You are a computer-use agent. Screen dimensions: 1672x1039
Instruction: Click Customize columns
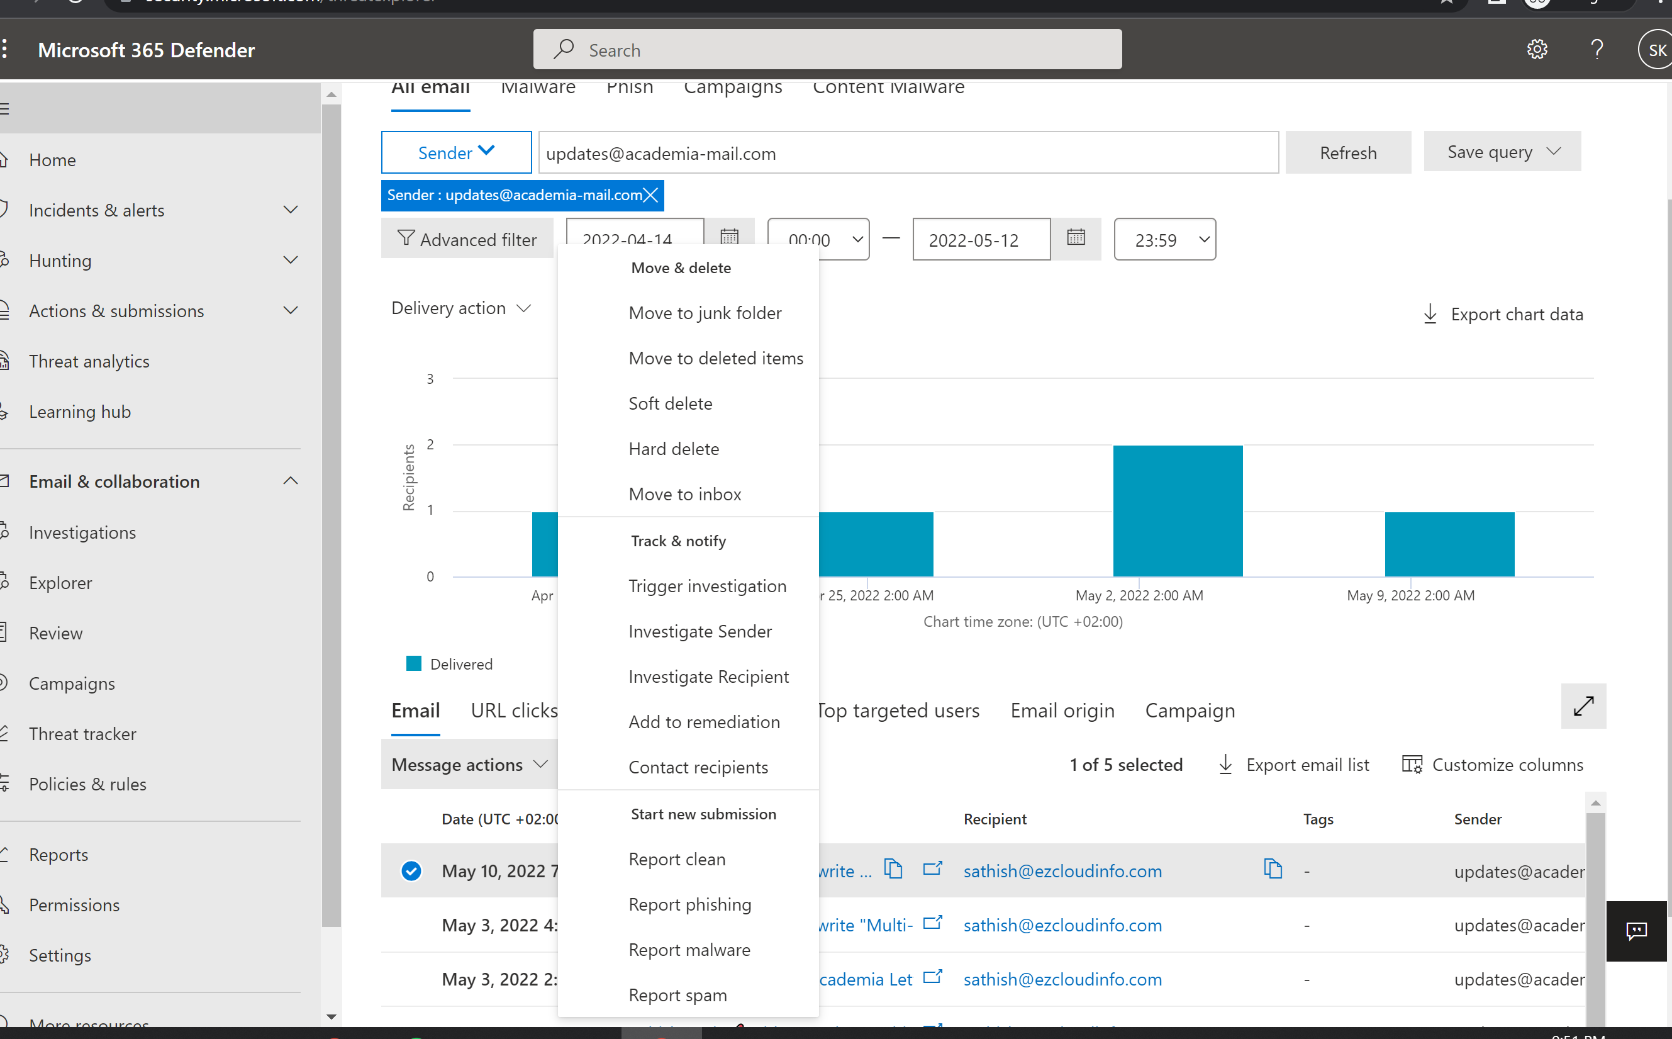click(1492, 765)
